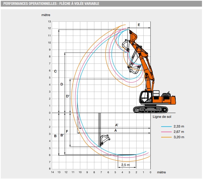The image size is (203, 179).
Task: Click dimension letter 'B' without apostrophe
Action: (55, 136)
